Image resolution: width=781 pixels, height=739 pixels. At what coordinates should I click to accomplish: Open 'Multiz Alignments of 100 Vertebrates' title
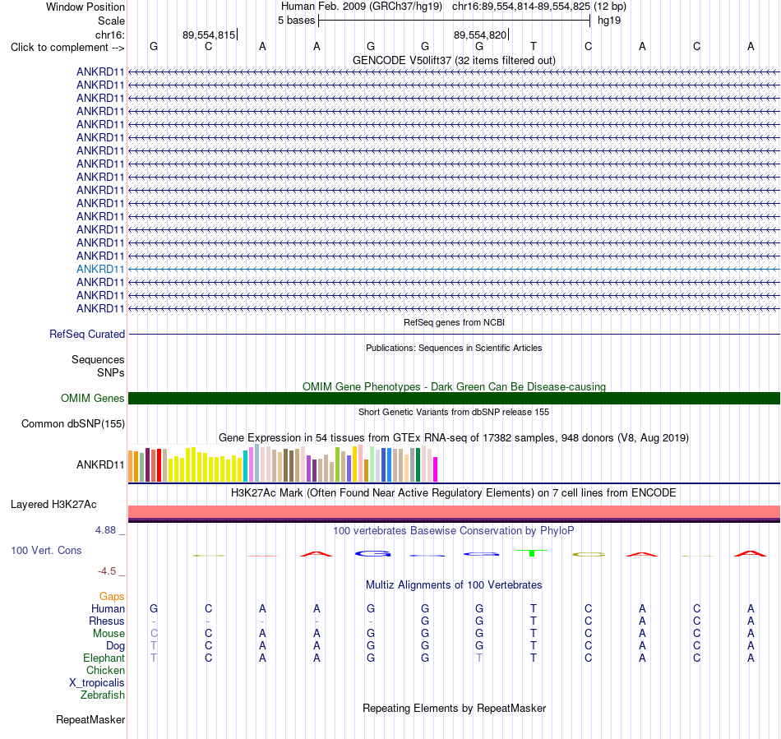(454, 585)
